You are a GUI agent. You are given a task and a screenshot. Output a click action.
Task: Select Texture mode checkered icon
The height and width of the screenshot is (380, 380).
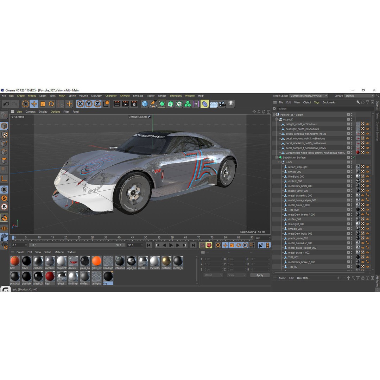tap(4, 135)
